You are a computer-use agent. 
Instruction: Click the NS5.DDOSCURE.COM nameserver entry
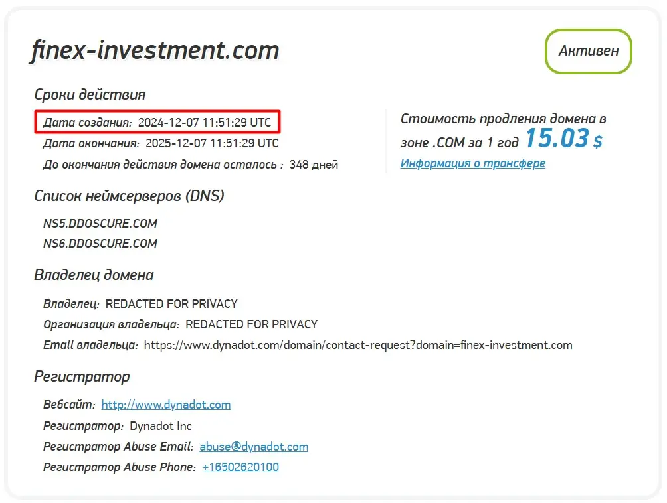click(100, 224)
